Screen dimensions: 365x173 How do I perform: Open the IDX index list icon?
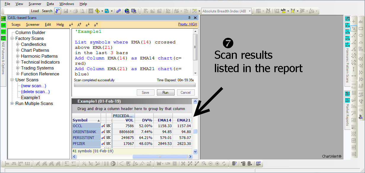(3, 25)
